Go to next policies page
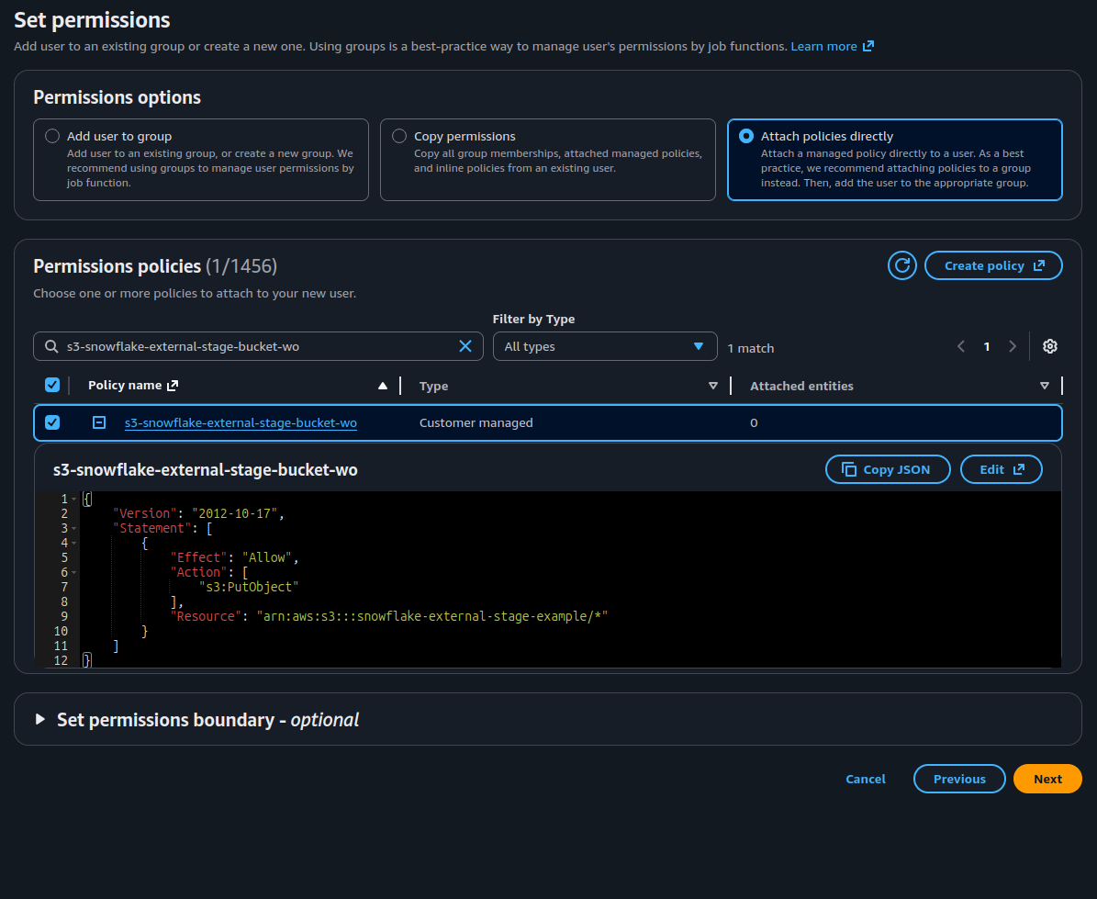 [1012, 346]
